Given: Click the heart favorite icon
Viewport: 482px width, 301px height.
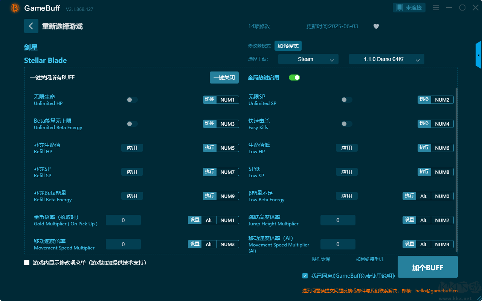Looking at the screenshot, I should (x=376, y=26).
